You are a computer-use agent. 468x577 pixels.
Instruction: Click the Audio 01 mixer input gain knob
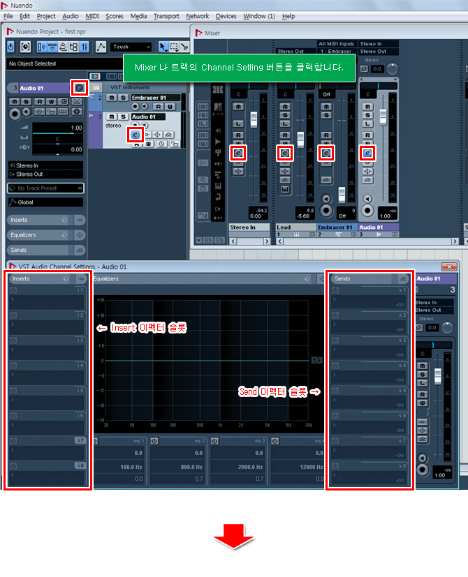(392, 69)
